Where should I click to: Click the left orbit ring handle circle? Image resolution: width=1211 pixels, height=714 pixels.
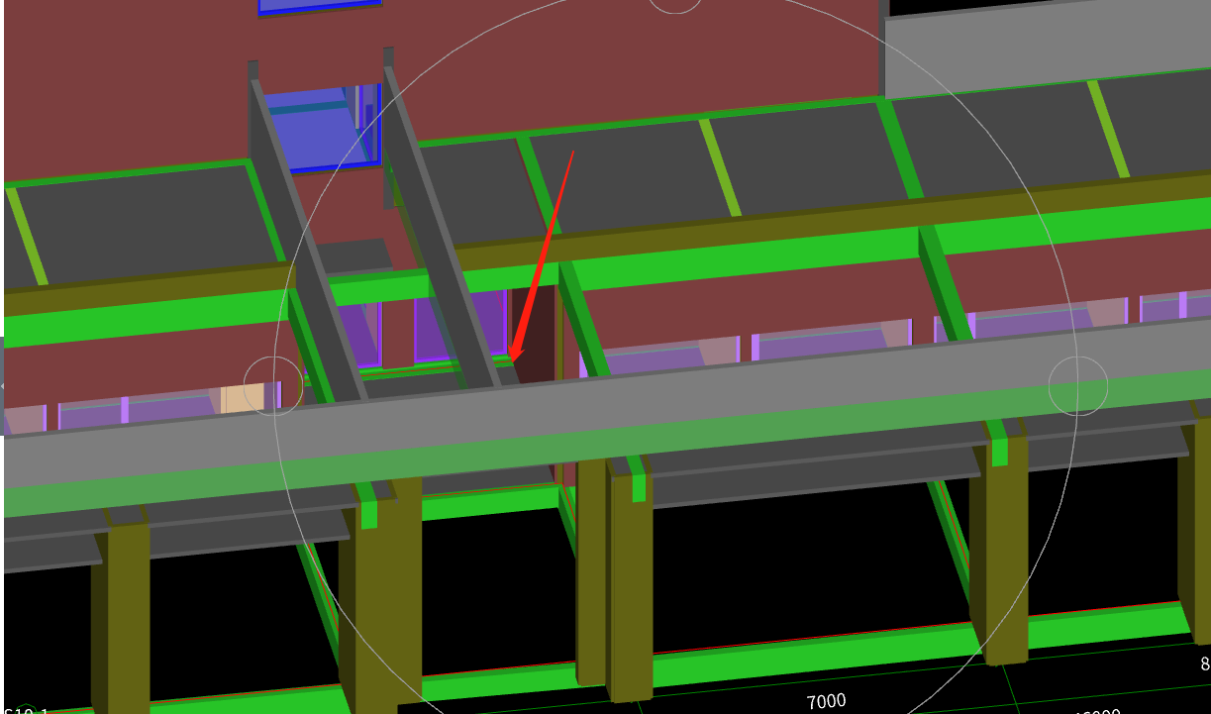tap(273, 385)
